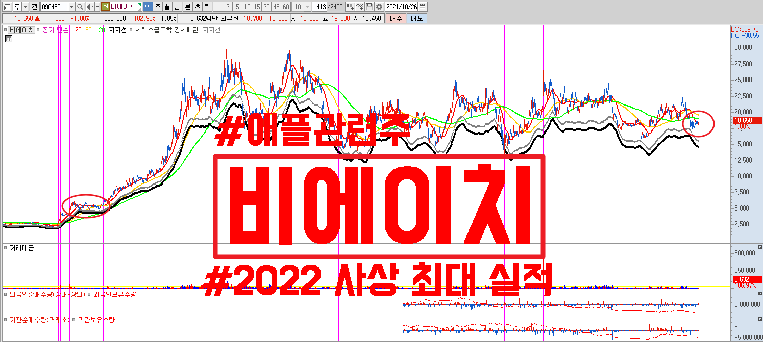Switch to 초 second chart period
The image size is (763, 342).
tap(197, 7)
